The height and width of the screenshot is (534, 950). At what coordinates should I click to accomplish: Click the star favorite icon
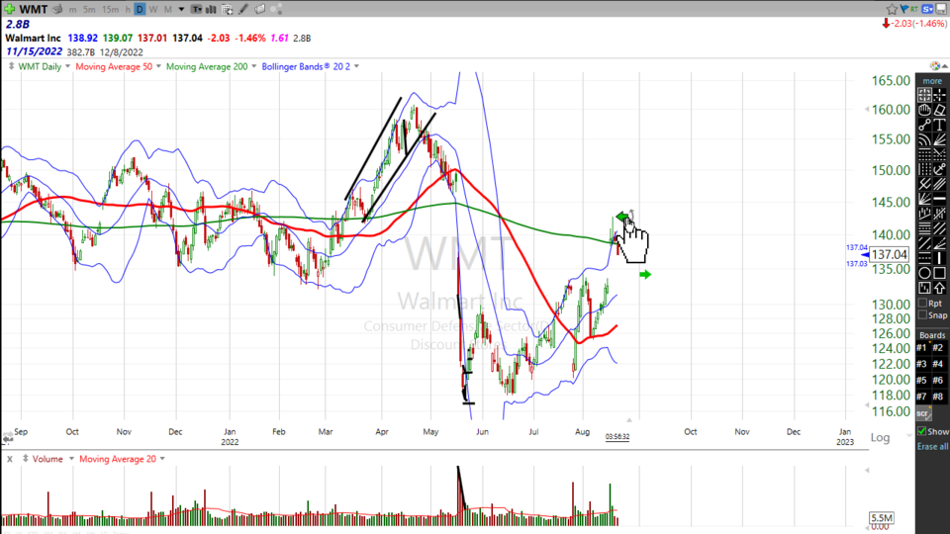click(892, 9)
